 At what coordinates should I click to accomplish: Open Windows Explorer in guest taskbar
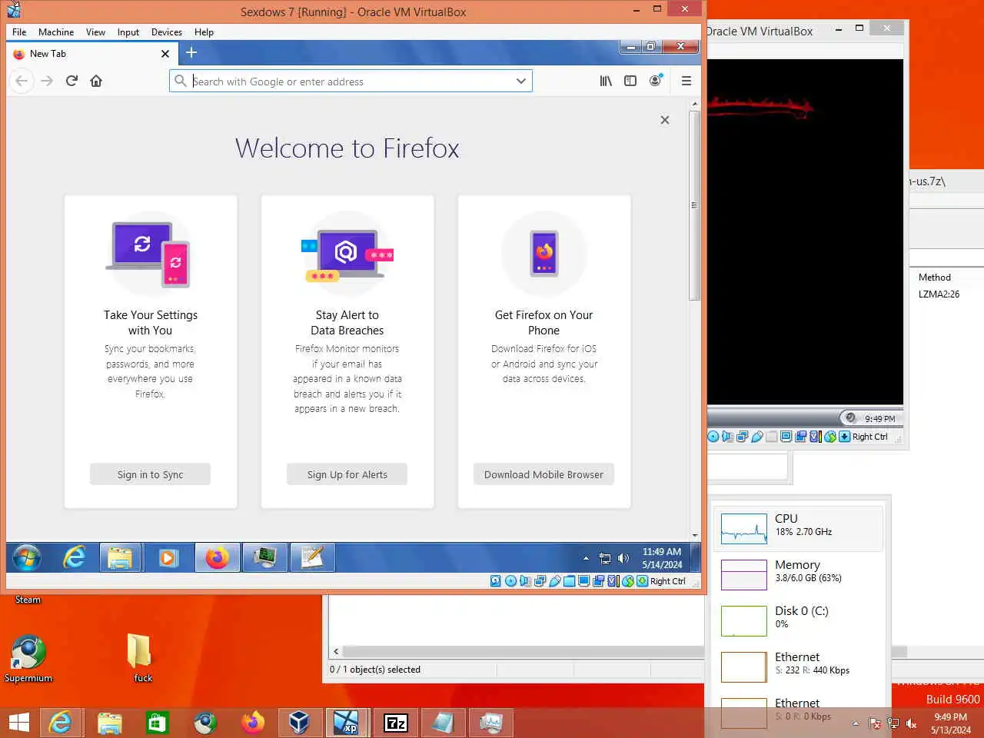click(120, 557)
